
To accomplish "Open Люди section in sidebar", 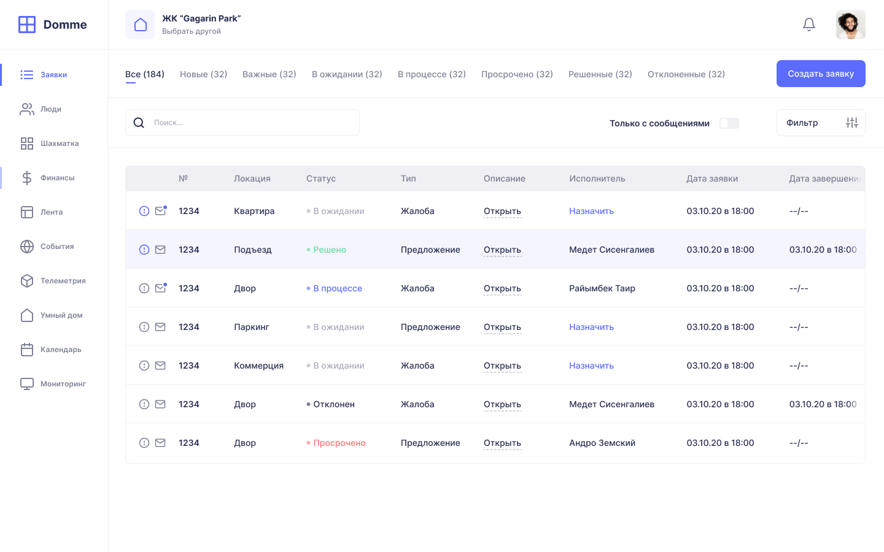I will [50, 109].
